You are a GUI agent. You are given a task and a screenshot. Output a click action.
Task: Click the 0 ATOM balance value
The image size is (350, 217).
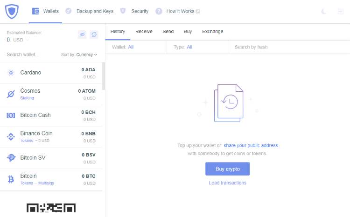click(x=87, y=91)
